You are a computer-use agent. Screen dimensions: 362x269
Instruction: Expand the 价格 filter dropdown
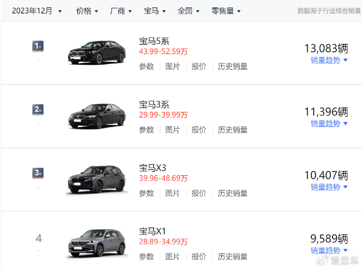tap(87, 11)
